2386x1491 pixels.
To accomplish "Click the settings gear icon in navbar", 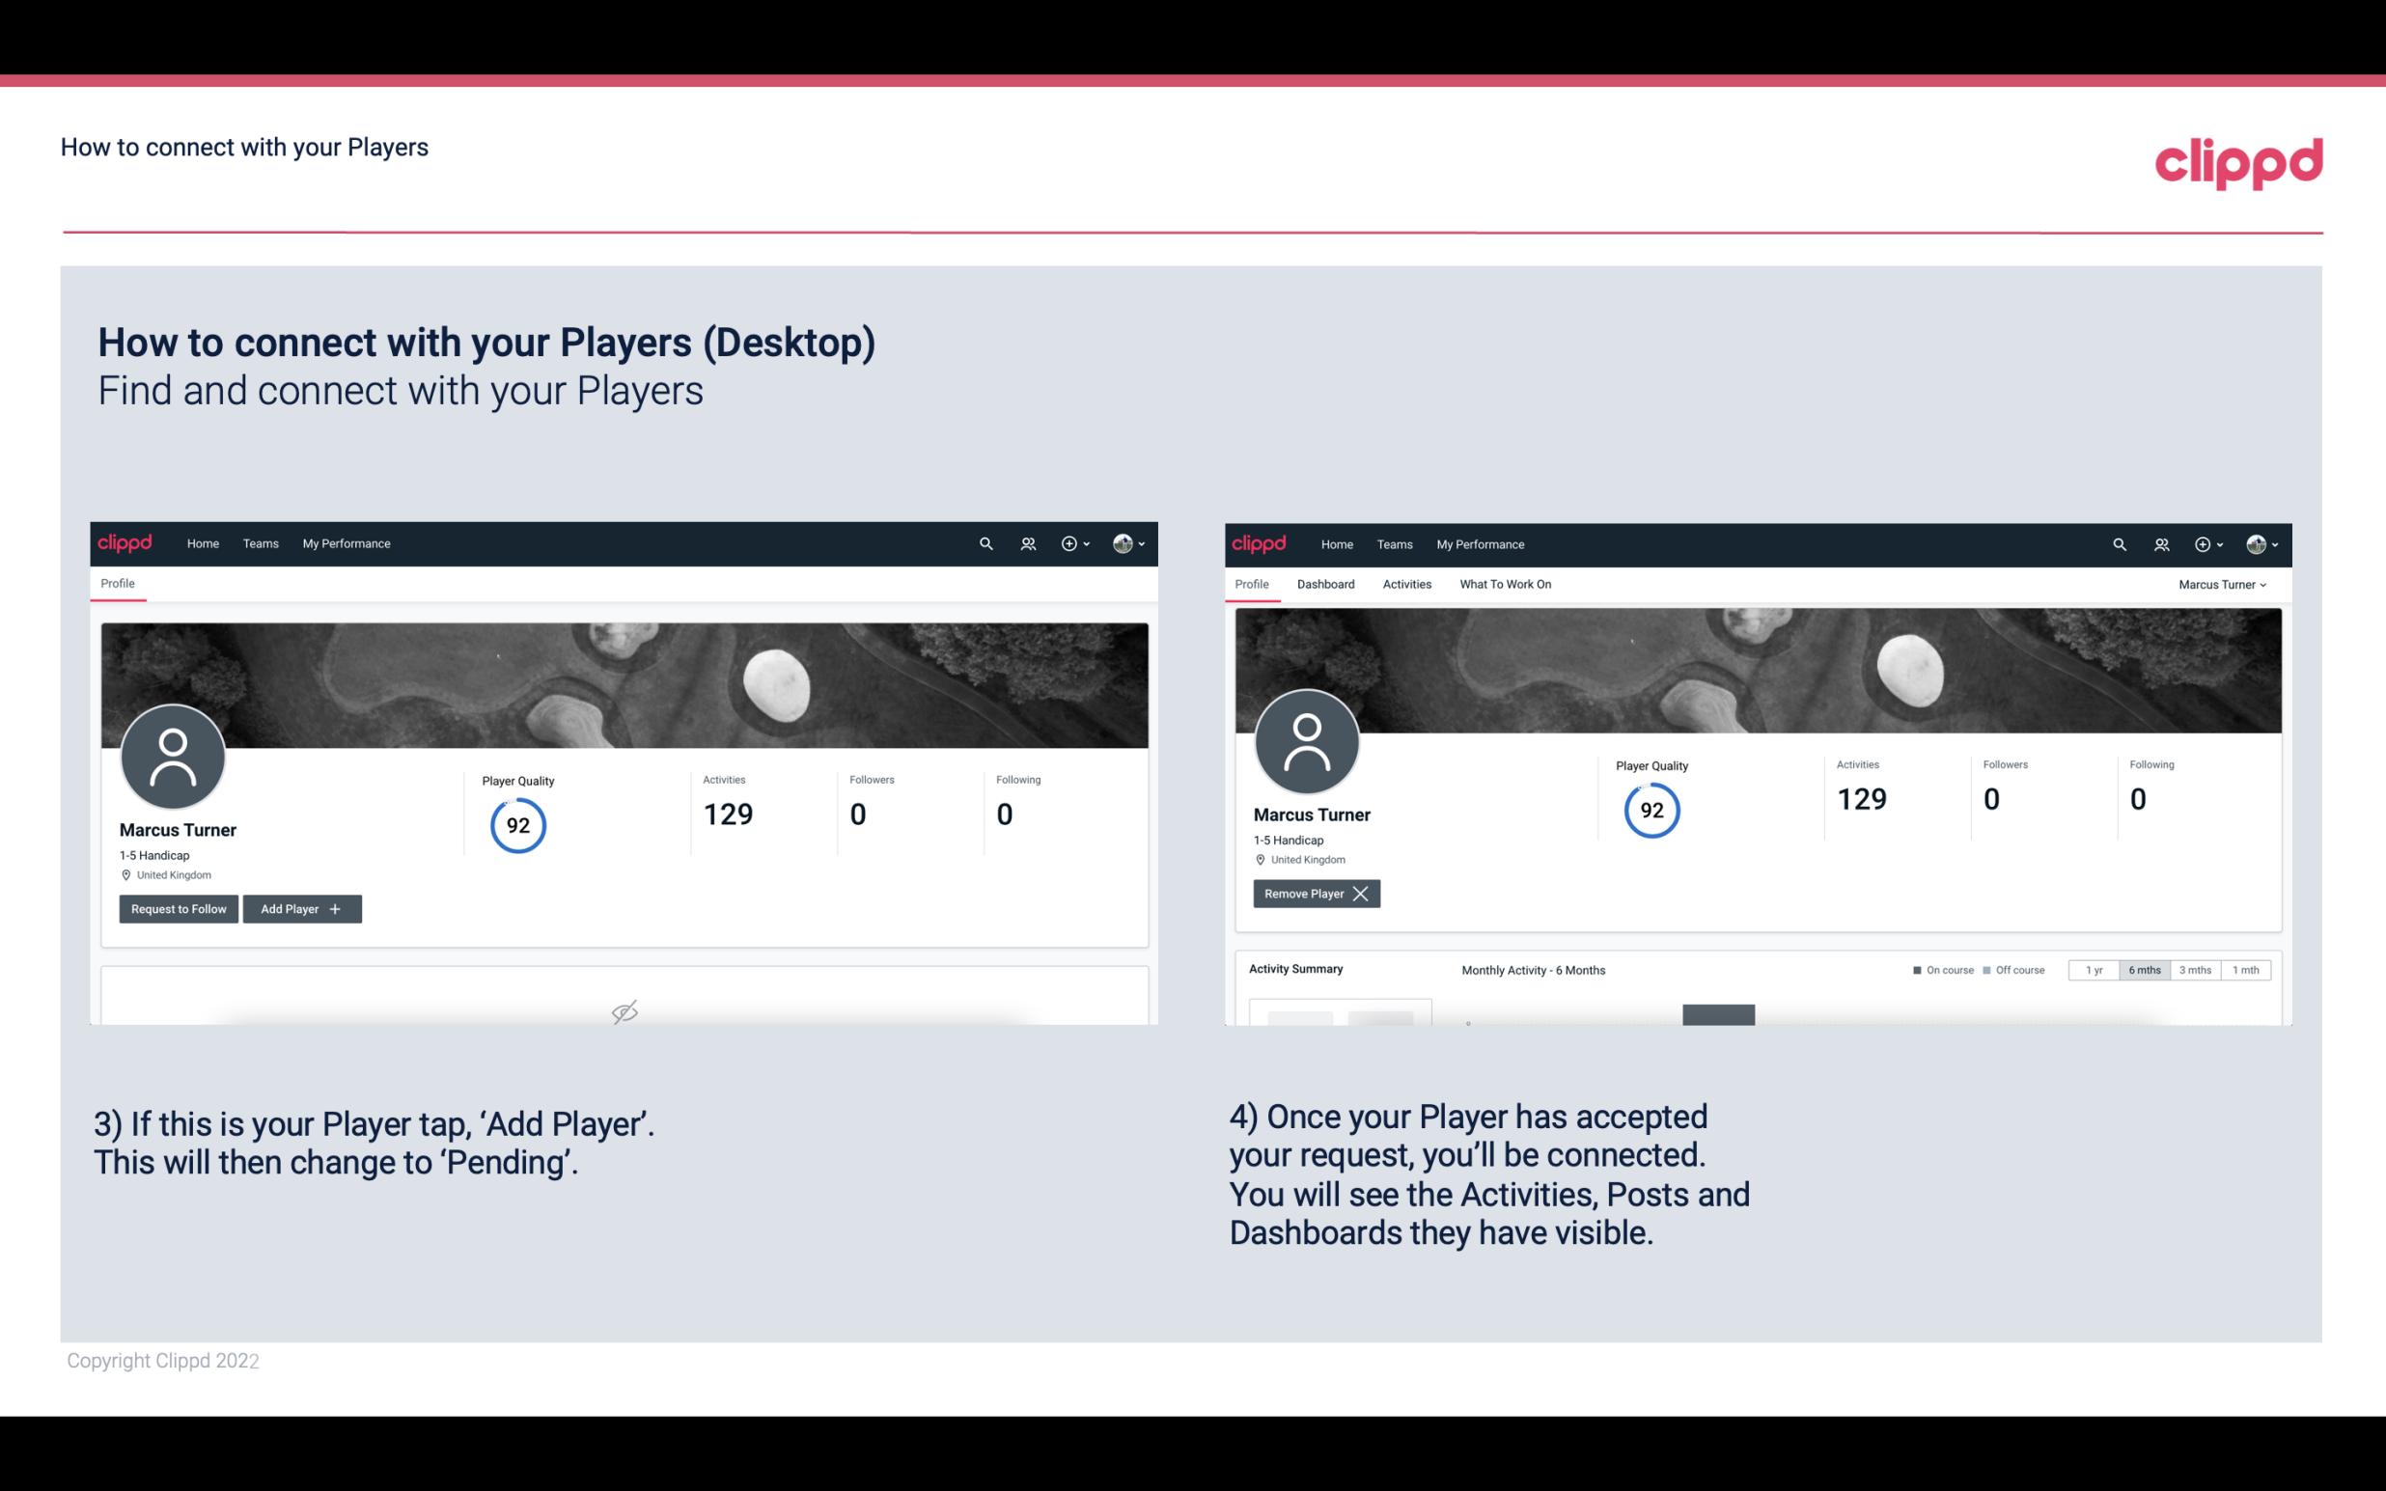I will coord(1068,542).
